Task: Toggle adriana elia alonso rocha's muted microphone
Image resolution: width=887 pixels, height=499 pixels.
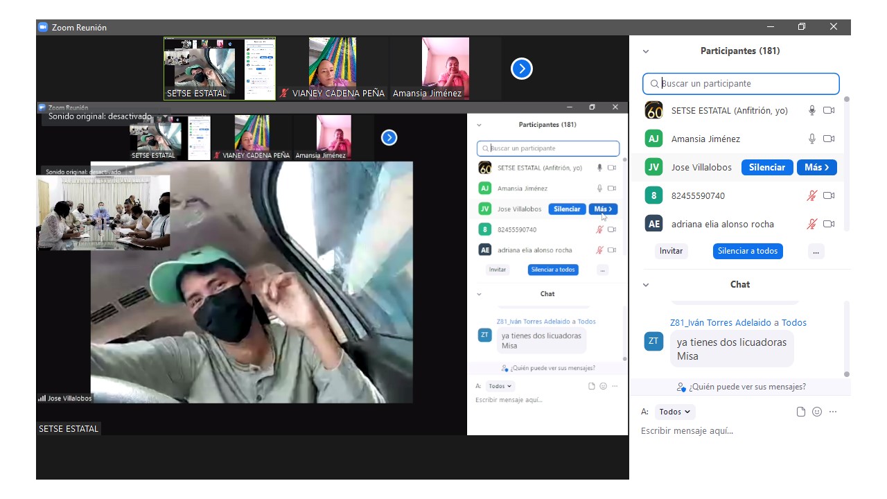Action: tap(812, 224)
